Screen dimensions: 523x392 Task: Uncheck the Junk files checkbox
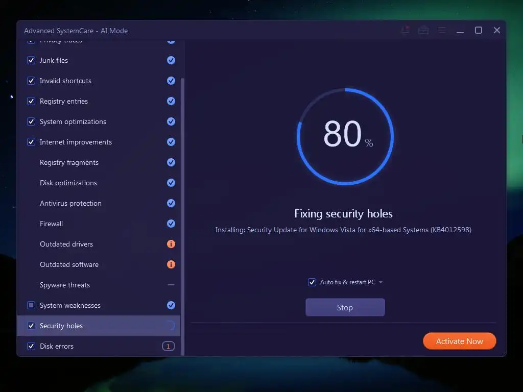31,60
